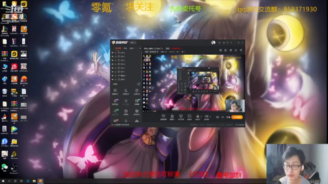This screenshot has width=328, height=184.
Task: Expand microphone options arrow
Action: point(201,117)
